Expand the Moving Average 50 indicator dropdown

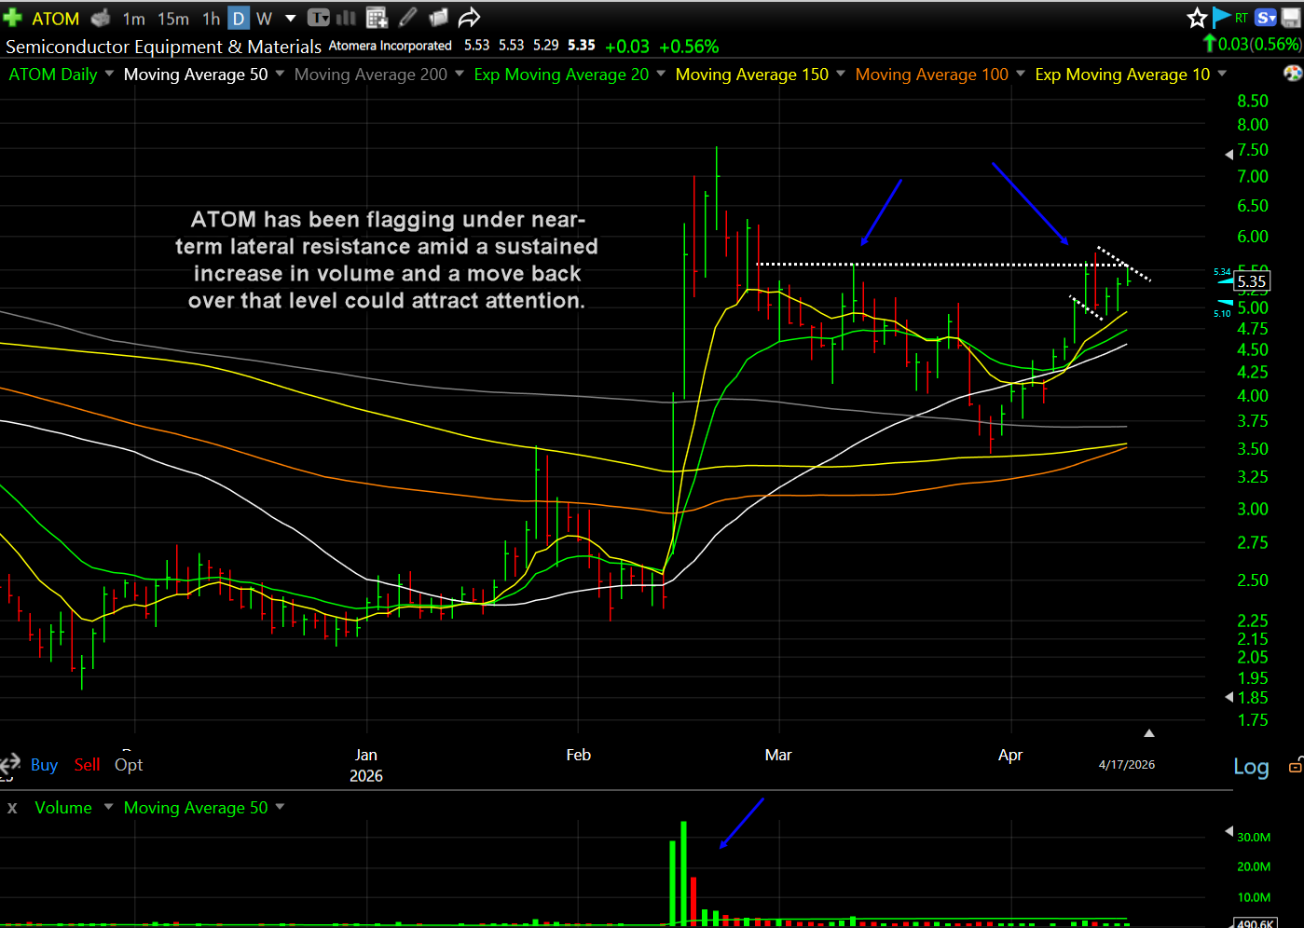click(278, 74)
